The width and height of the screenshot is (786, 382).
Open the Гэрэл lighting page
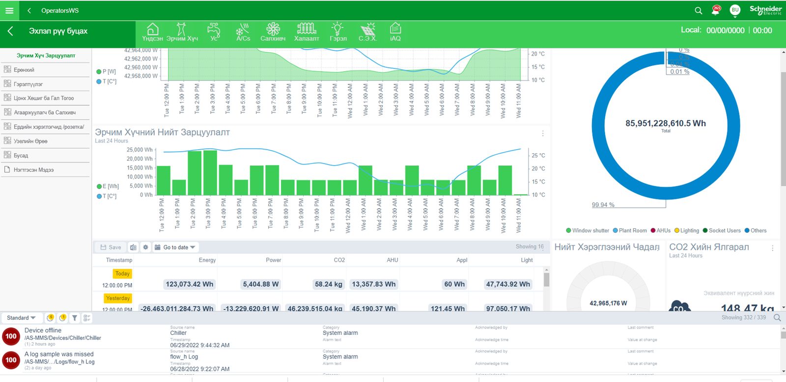coord(338,32)
